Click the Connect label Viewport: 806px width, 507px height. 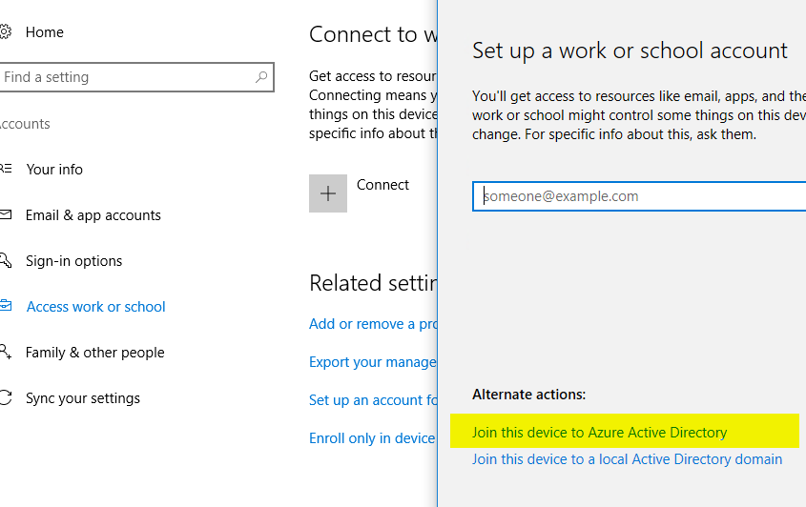click(382, 185)
